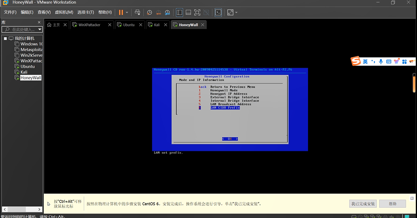417x218 pixels.
Task: Open the 编辑(E) menu
Action: tap(27, 12)
